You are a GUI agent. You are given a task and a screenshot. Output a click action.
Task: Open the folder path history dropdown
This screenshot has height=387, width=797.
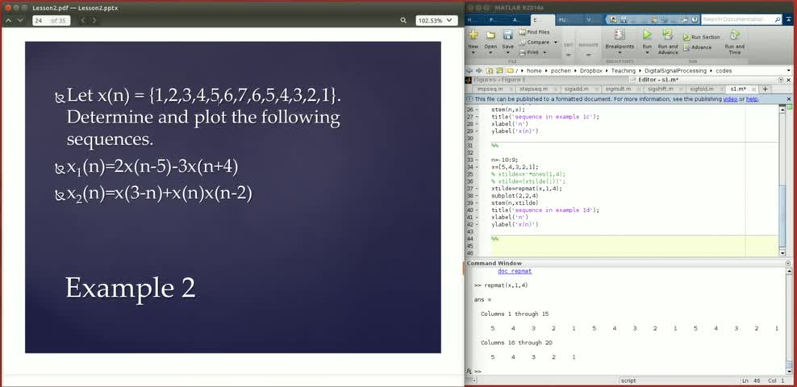tap(789, 71)
